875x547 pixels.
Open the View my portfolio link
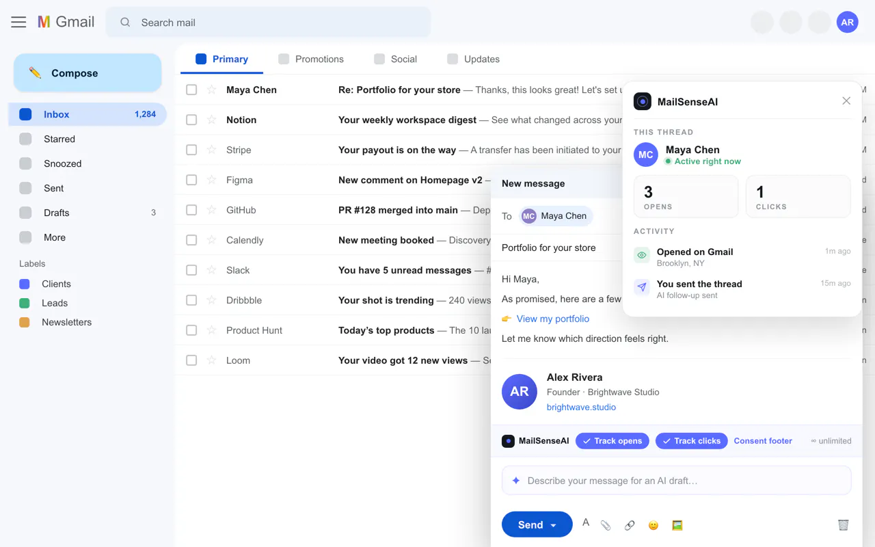pos(553,319)
